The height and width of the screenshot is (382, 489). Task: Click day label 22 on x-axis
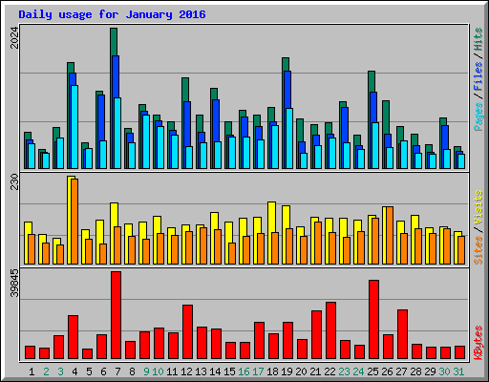(330, 371)
